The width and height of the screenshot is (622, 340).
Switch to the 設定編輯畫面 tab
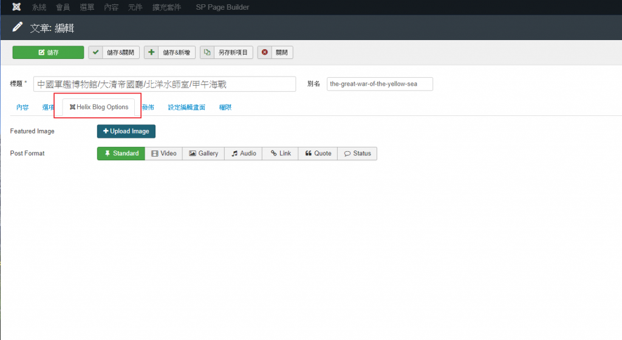tap(186, 107)
